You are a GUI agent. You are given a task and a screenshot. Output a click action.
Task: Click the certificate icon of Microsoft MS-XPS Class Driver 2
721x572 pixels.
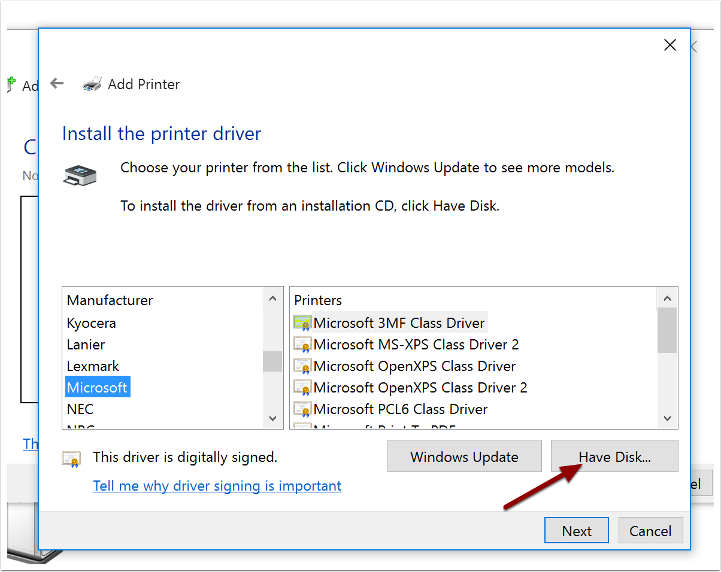302,345
